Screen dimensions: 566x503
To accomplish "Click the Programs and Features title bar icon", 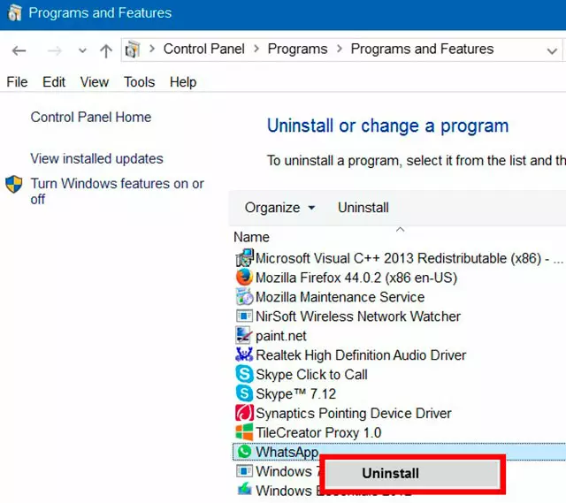I will click(15, 13).
